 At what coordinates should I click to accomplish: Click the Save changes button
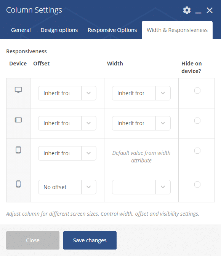click(x=90, y=240)
